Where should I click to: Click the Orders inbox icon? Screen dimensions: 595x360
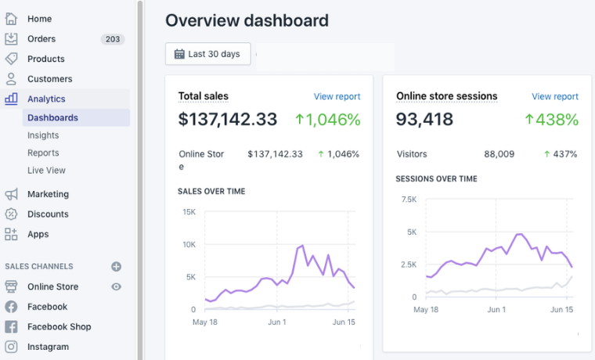(x=11, y=38)
